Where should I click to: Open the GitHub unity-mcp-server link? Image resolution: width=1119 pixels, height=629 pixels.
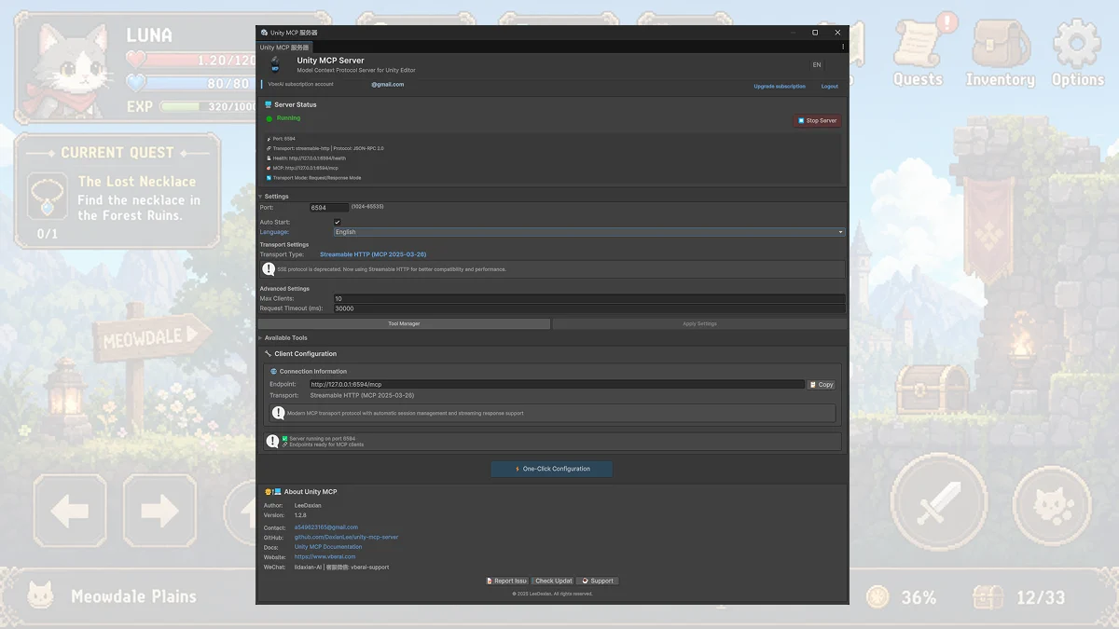tap(347, 538)
